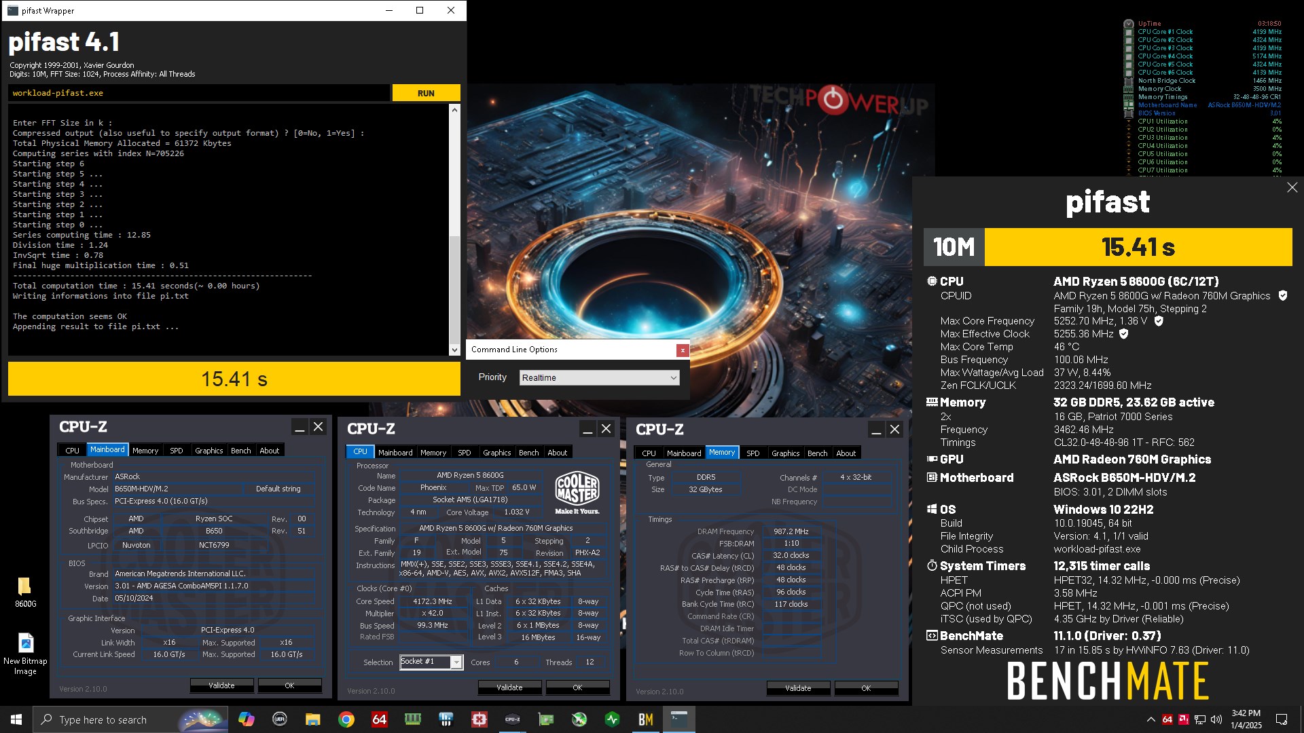
Task: Open the red AIDA64 icon in the taskbar
Action: (x=380, y=719)
